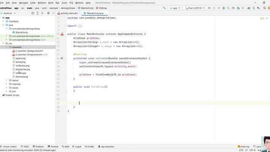Open the Navigate menu

24,3
